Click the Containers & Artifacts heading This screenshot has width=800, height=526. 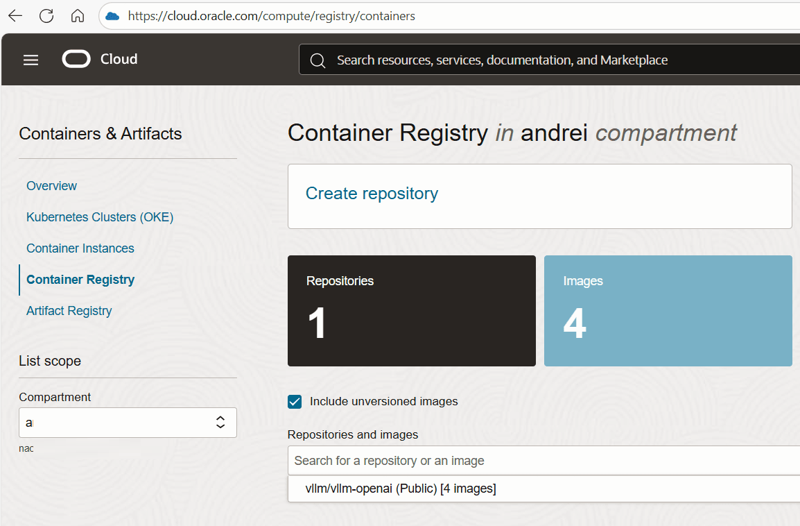coord(101,134)
